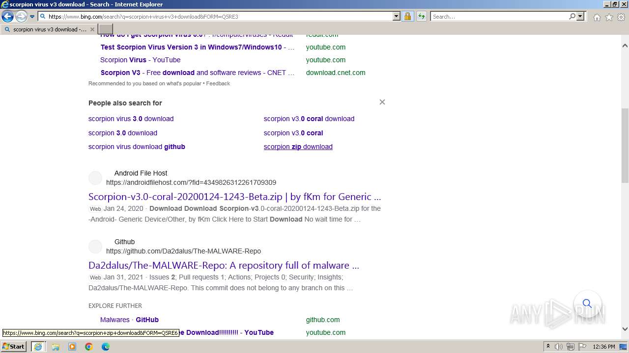Select scorpion v3.0 coral download suggestion
The height and width of the screenshot is (353, 629).
(309, 119)
